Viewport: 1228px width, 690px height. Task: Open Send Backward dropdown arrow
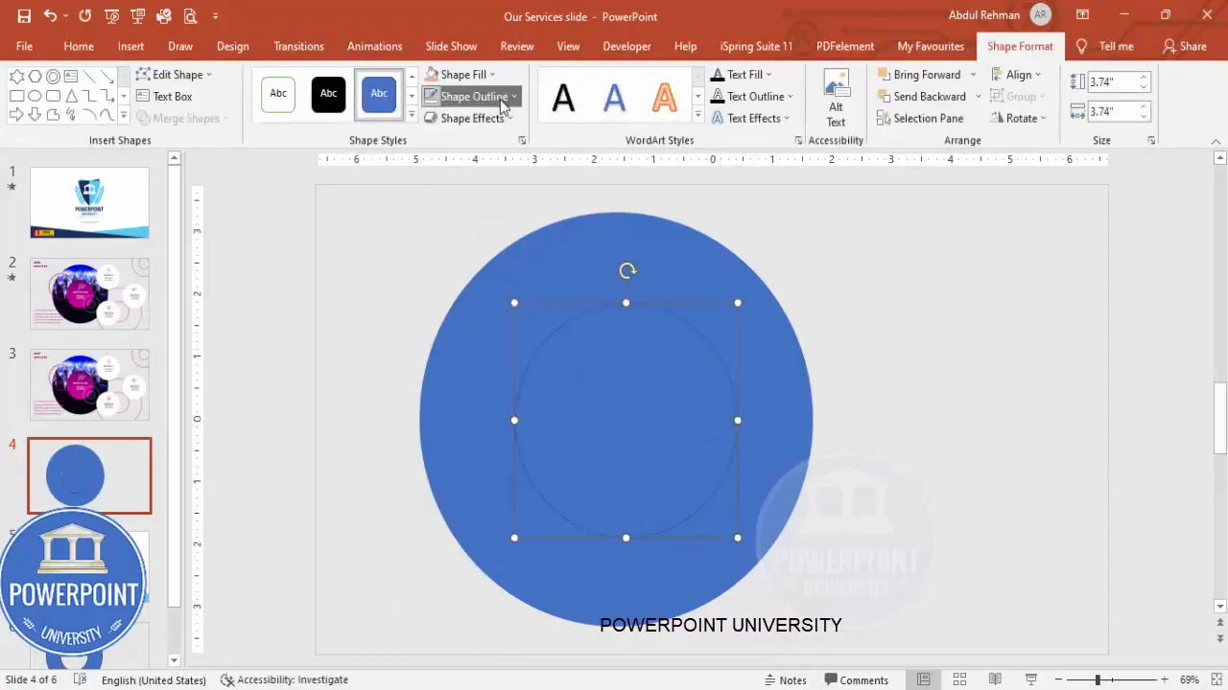coord(979,97)
